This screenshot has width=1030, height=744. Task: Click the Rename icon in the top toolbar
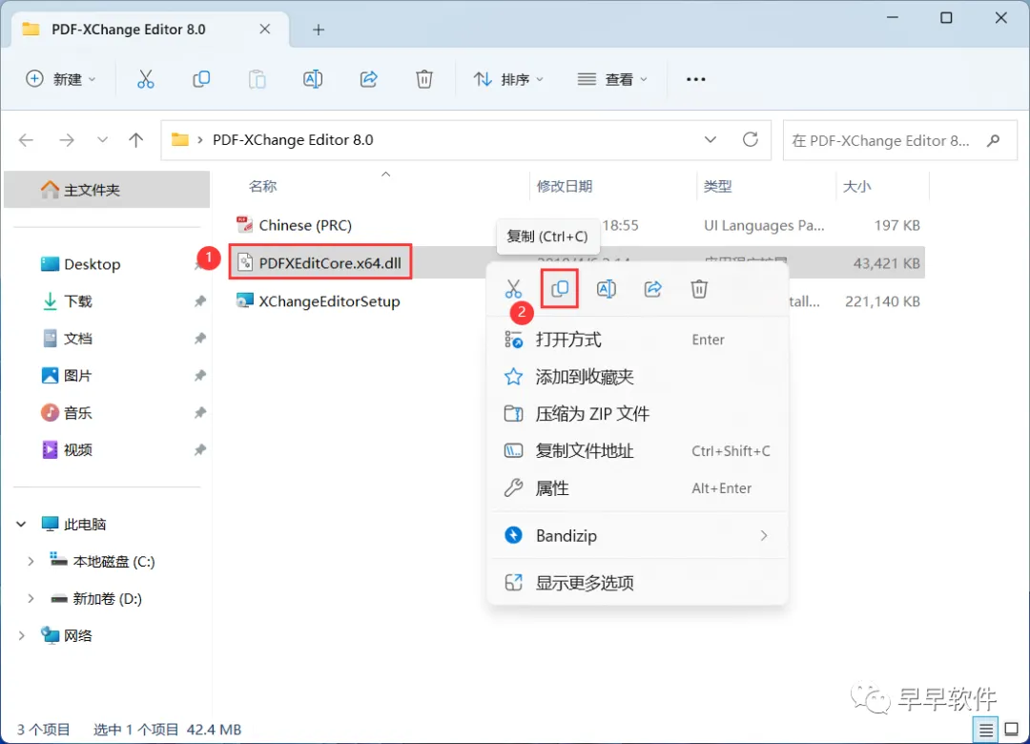click(x=313, y=79)
